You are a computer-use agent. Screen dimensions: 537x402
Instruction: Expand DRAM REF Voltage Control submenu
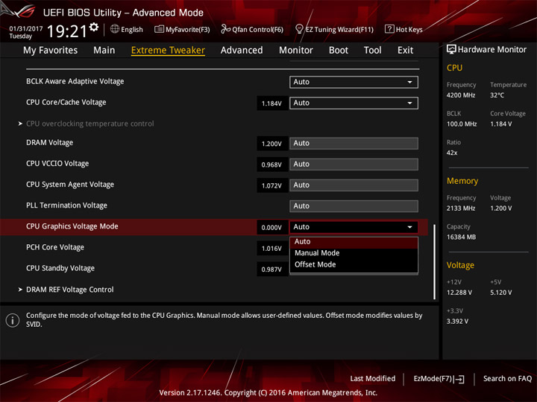70,290
